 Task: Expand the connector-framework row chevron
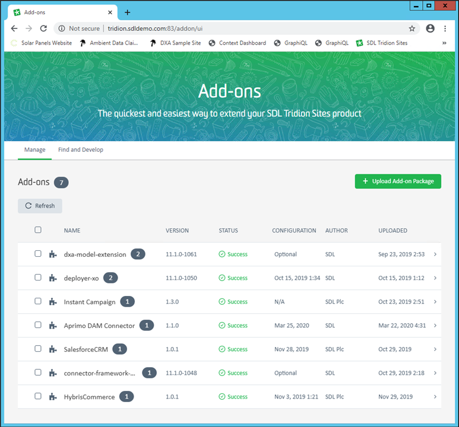click(x=435, y=373)
